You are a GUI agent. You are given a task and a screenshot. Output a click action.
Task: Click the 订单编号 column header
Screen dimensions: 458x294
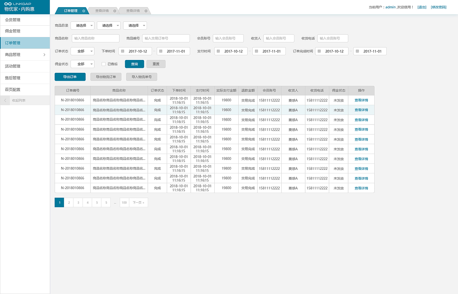pyautogui.click(x=73, y=91)
